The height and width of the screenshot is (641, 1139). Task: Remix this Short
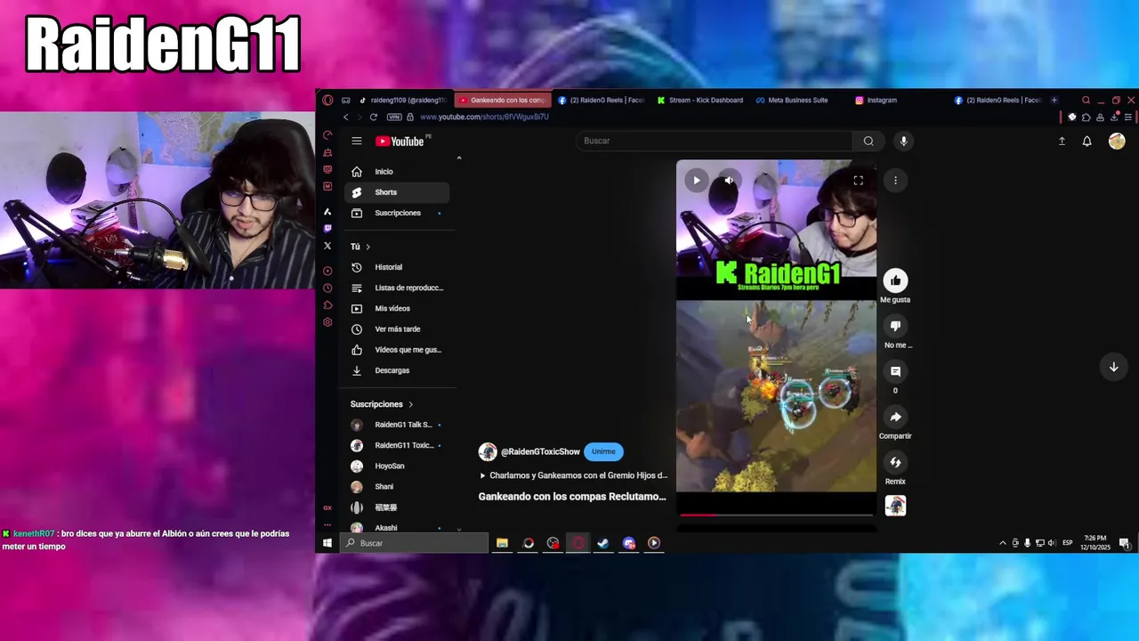point(895,462)
